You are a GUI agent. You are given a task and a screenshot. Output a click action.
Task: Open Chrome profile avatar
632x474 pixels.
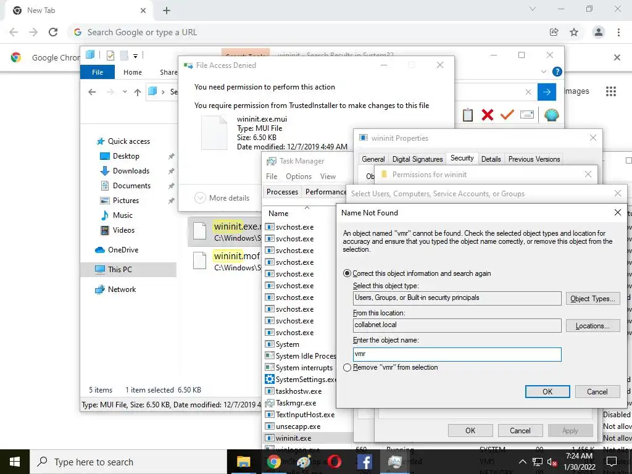click(x=599, y=32)
